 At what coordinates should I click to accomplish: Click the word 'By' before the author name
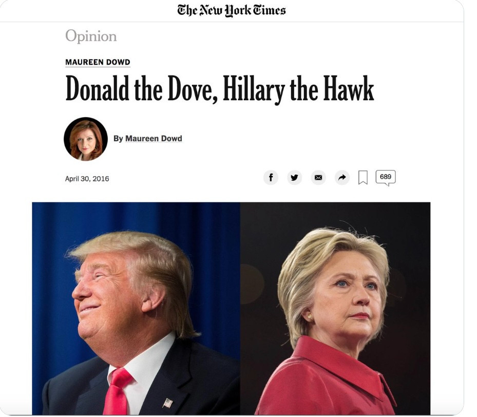pyautogui.click(x=118, y=138)
